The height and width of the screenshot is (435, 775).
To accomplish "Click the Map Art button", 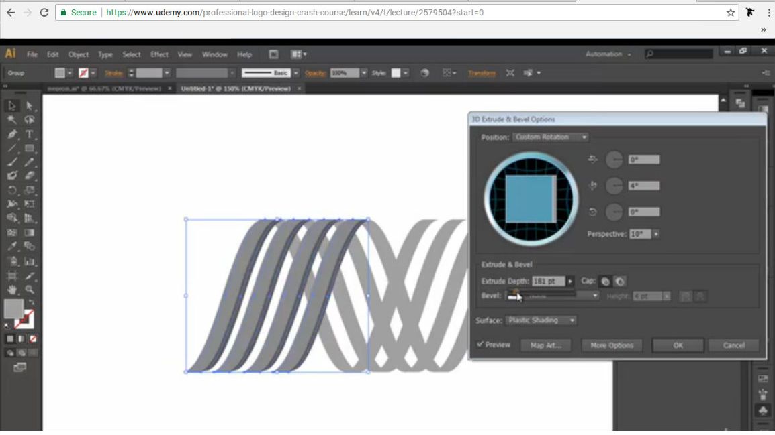I will tap(546, 345).
